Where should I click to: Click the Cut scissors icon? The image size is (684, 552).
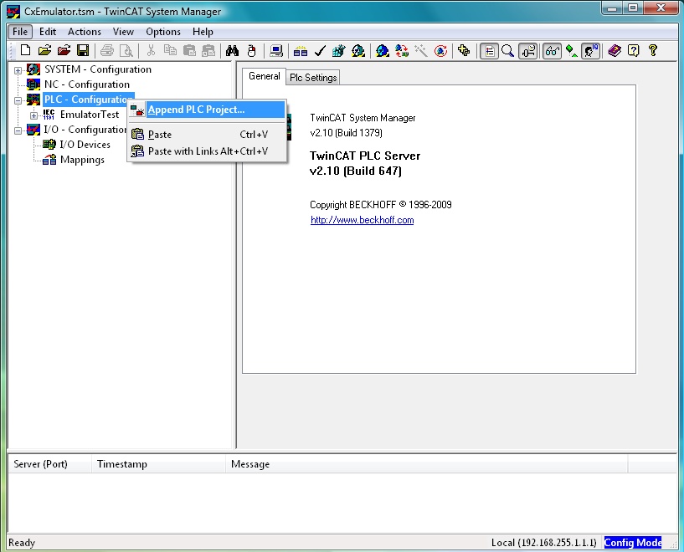(151, 50)
